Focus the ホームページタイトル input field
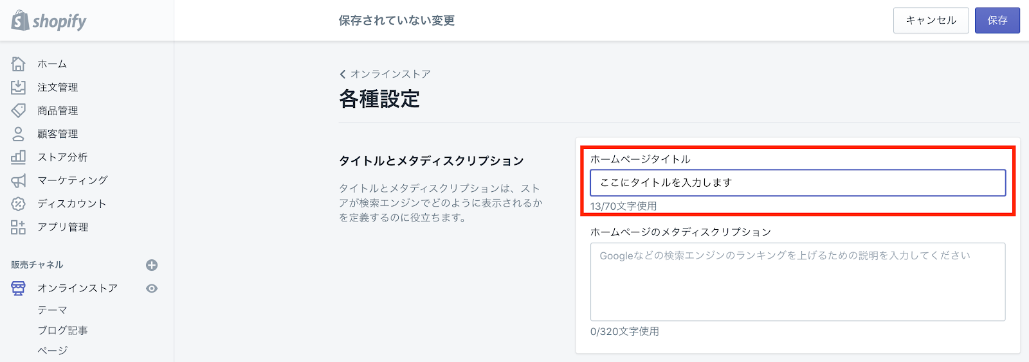 click(797, 183)
